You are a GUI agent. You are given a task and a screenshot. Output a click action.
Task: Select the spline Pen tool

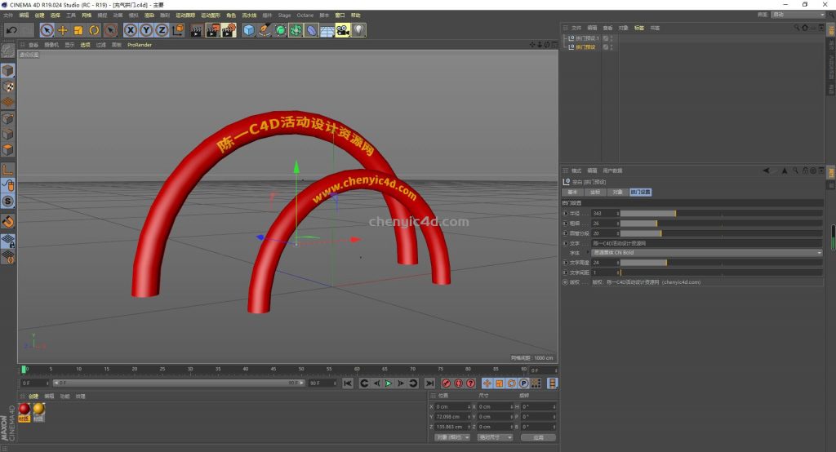coord(265,30)
